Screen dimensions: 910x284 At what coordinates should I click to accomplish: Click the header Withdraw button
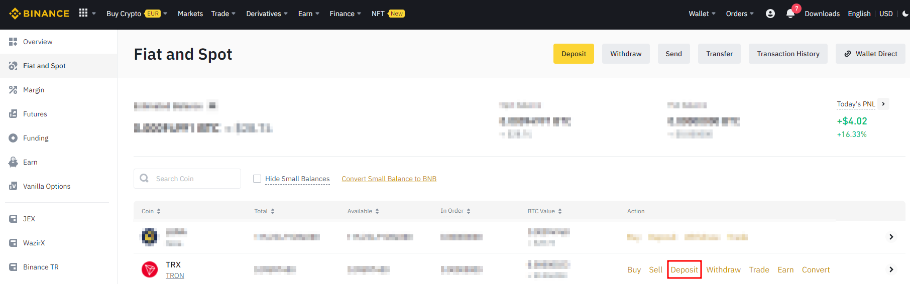tap(626, 54)
